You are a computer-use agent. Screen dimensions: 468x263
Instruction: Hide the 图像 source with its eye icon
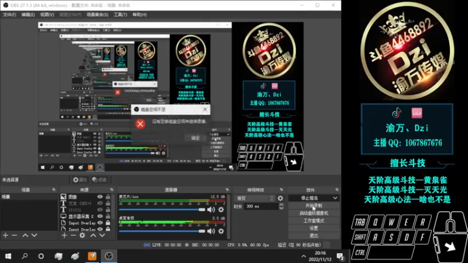(x=100, y=197)
